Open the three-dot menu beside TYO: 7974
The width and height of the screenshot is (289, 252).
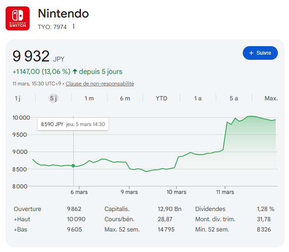point(74,26)
